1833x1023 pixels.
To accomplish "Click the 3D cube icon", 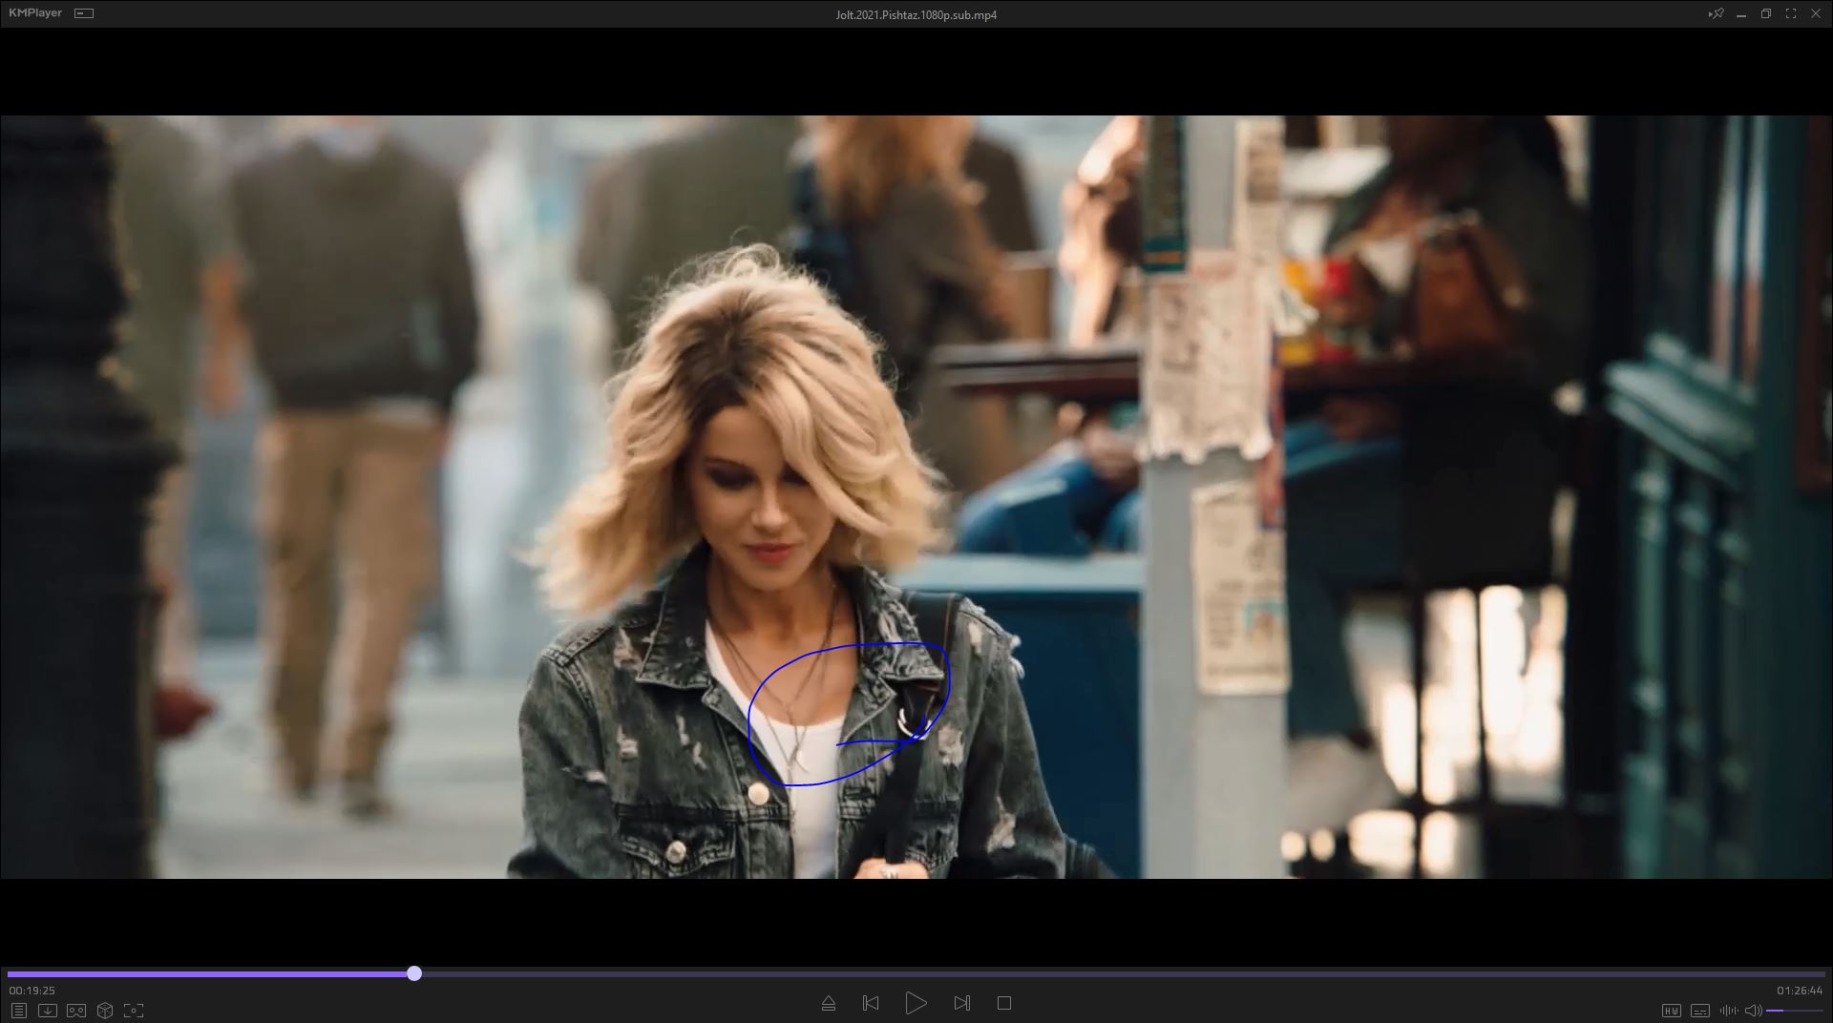I will 105,1010.
